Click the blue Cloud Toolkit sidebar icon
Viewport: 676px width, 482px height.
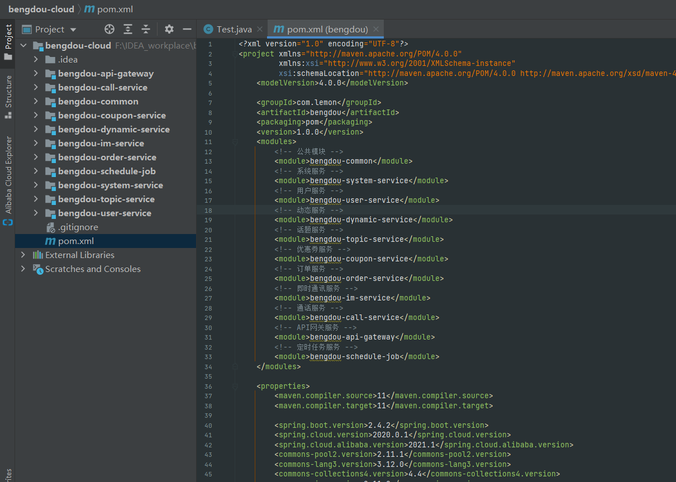coord(7,222)
